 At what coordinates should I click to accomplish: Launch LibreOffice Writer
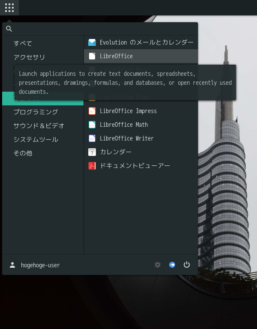(x=141, y=138)
